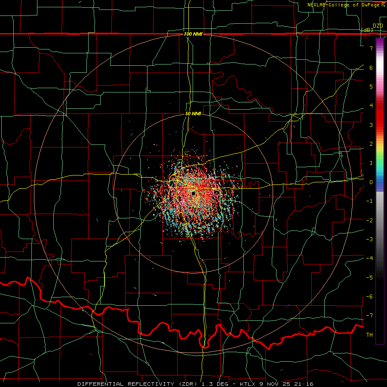
Task: Click the 7 value on the color scale
Action: 371,48
